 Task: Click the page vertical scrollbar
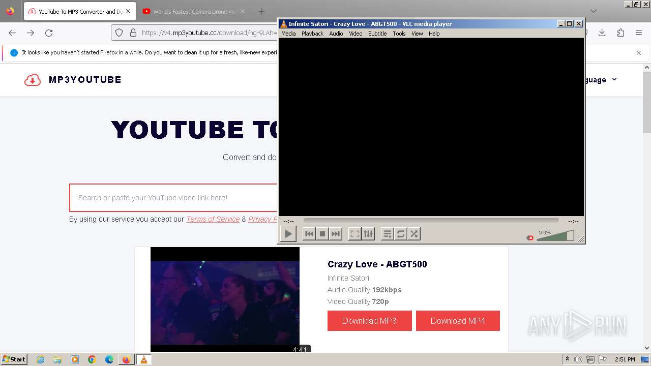(647, 102)
